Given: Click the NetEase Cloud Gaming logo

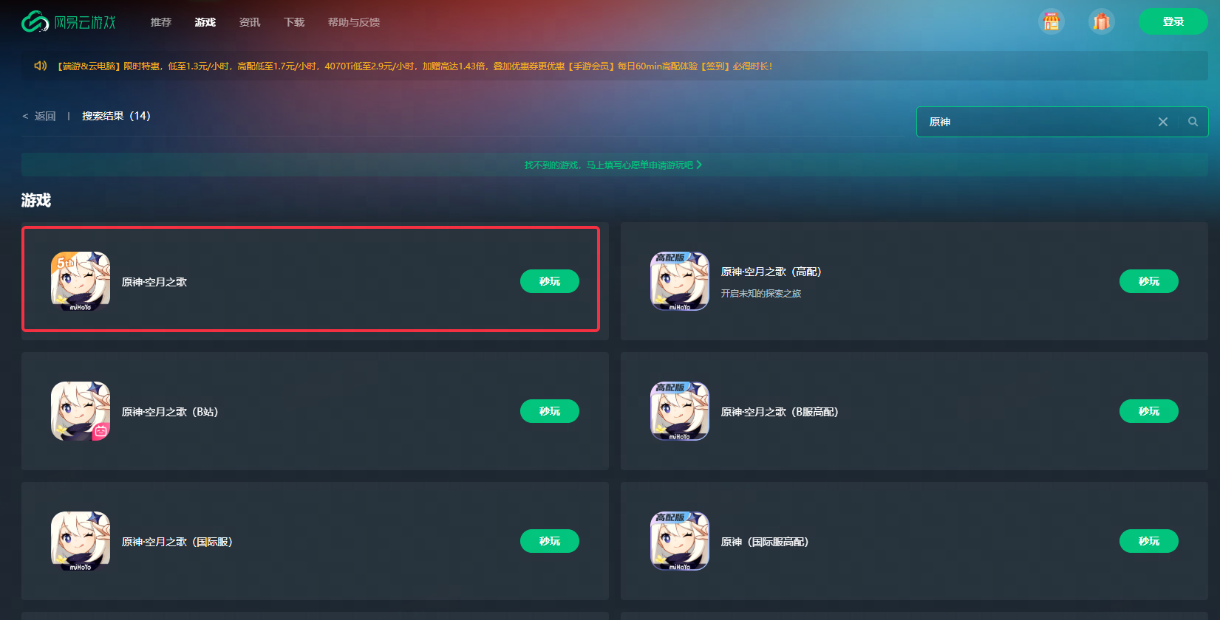Looking at the screenshot, I should [x=69, y=22].
